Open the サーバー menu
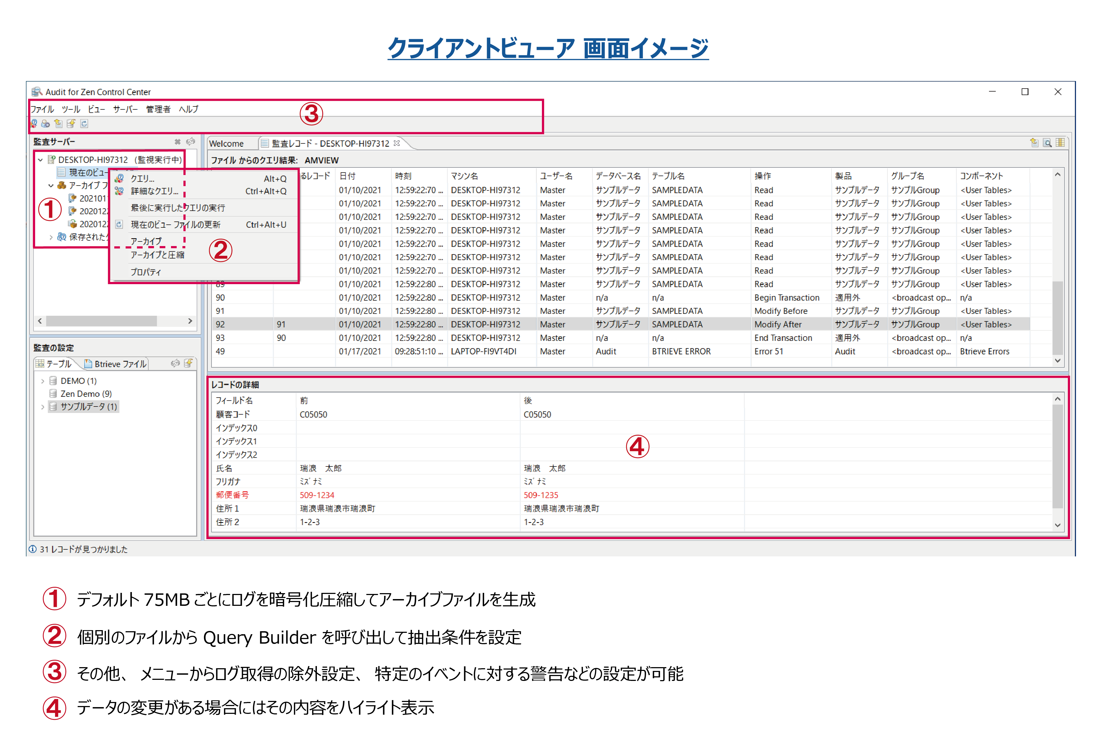1103x756 pixels. tap(125, 110)
